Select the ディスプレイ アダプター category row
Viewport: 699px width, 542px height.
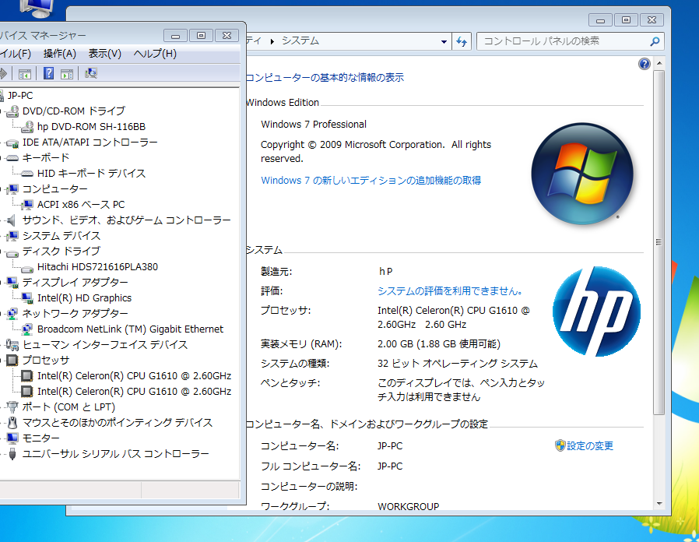[x=75, y=283]
